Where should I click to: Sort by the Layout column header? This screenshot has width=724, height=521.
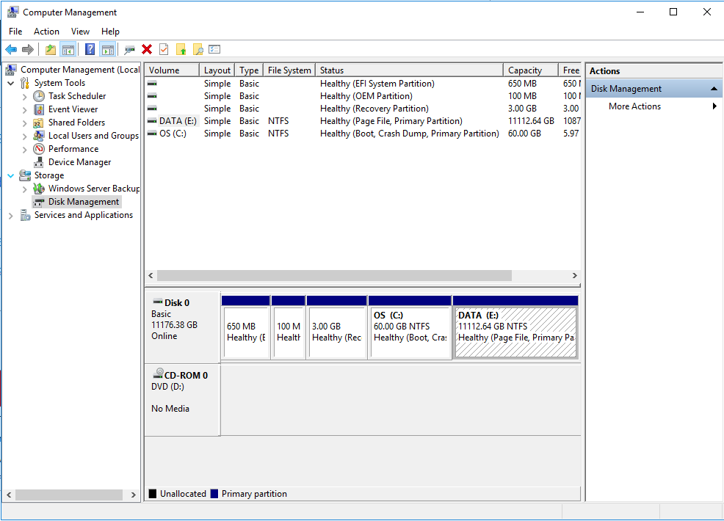point(217,70)
